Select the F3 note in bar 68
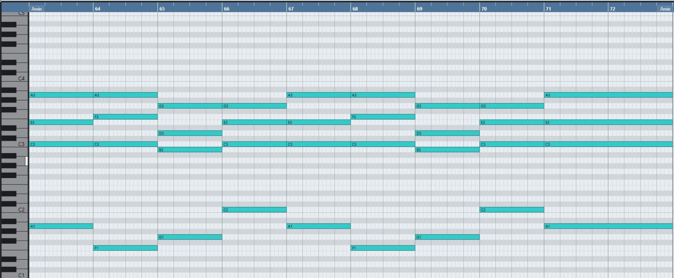 (383, 117)
